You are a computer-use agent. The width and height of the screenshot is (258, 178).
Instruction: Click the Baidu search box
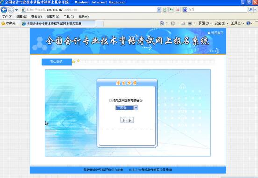click(217, 10)
